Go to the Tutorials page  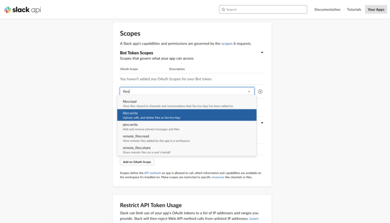point(354,9)
